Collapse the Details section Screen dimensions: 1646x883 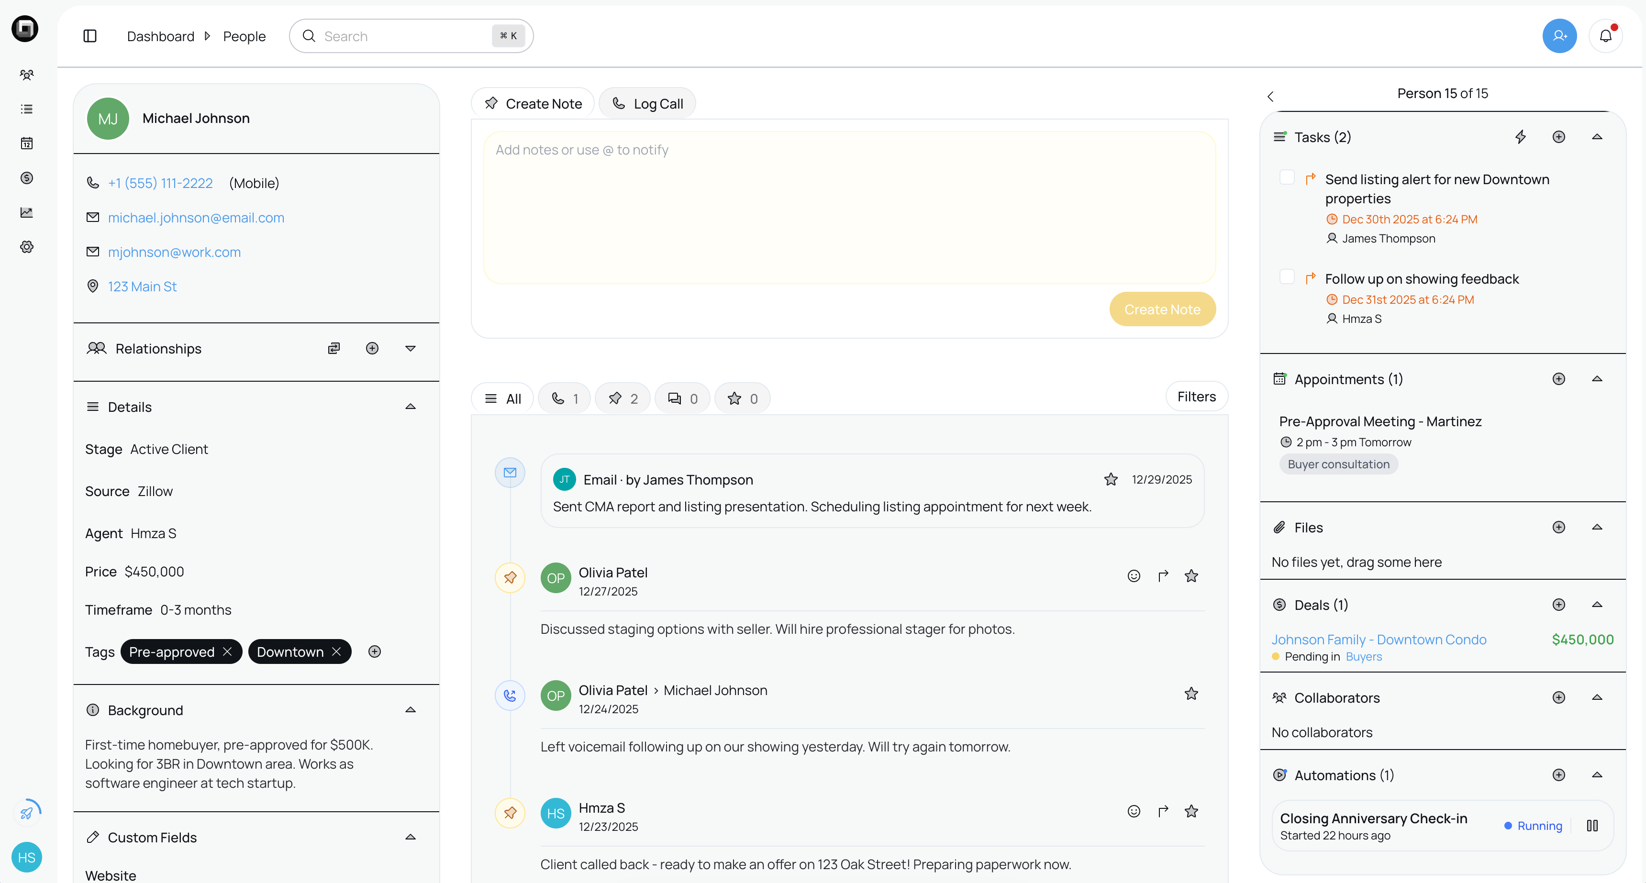tap(410, 407)
